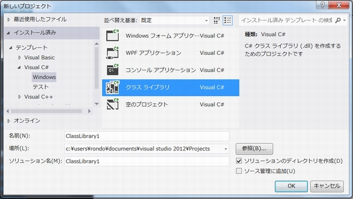Click the search magnifier icon
The height and width of the screenshot is (199, 353).
coord(337,20)
